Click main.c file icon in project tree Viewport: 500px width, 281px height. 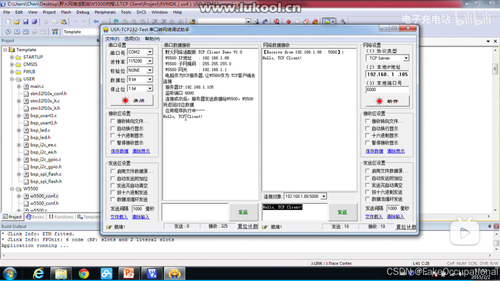[x=26, y=86]
